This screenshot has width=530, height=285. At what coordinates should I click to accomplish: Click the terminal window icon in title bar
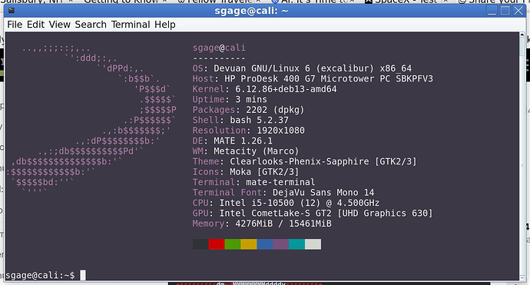[x=12, y=11]
